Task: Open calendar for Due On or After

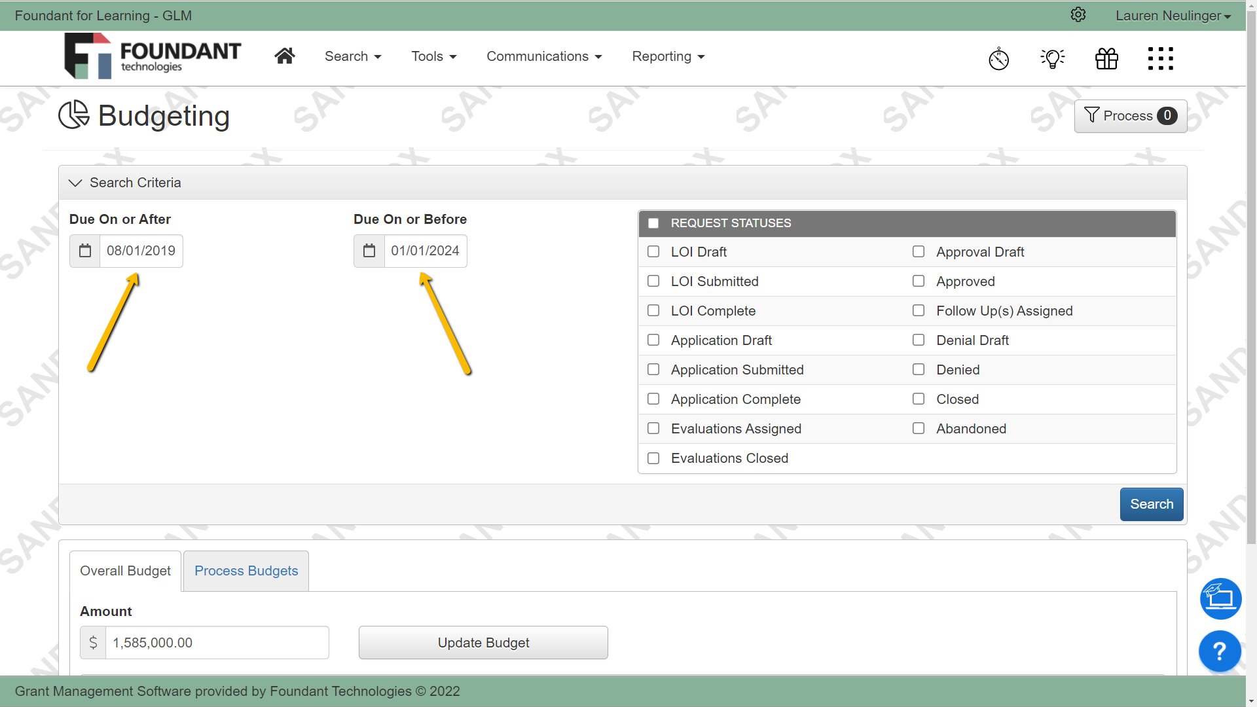Action: (x=85, y=251)
